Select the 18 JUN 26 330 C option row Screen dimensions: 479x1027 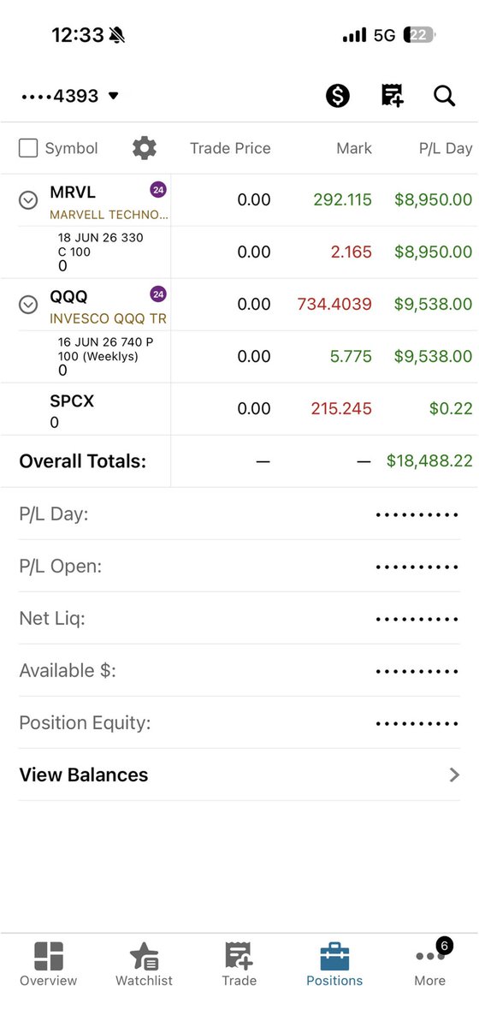(x=239, y=252)
